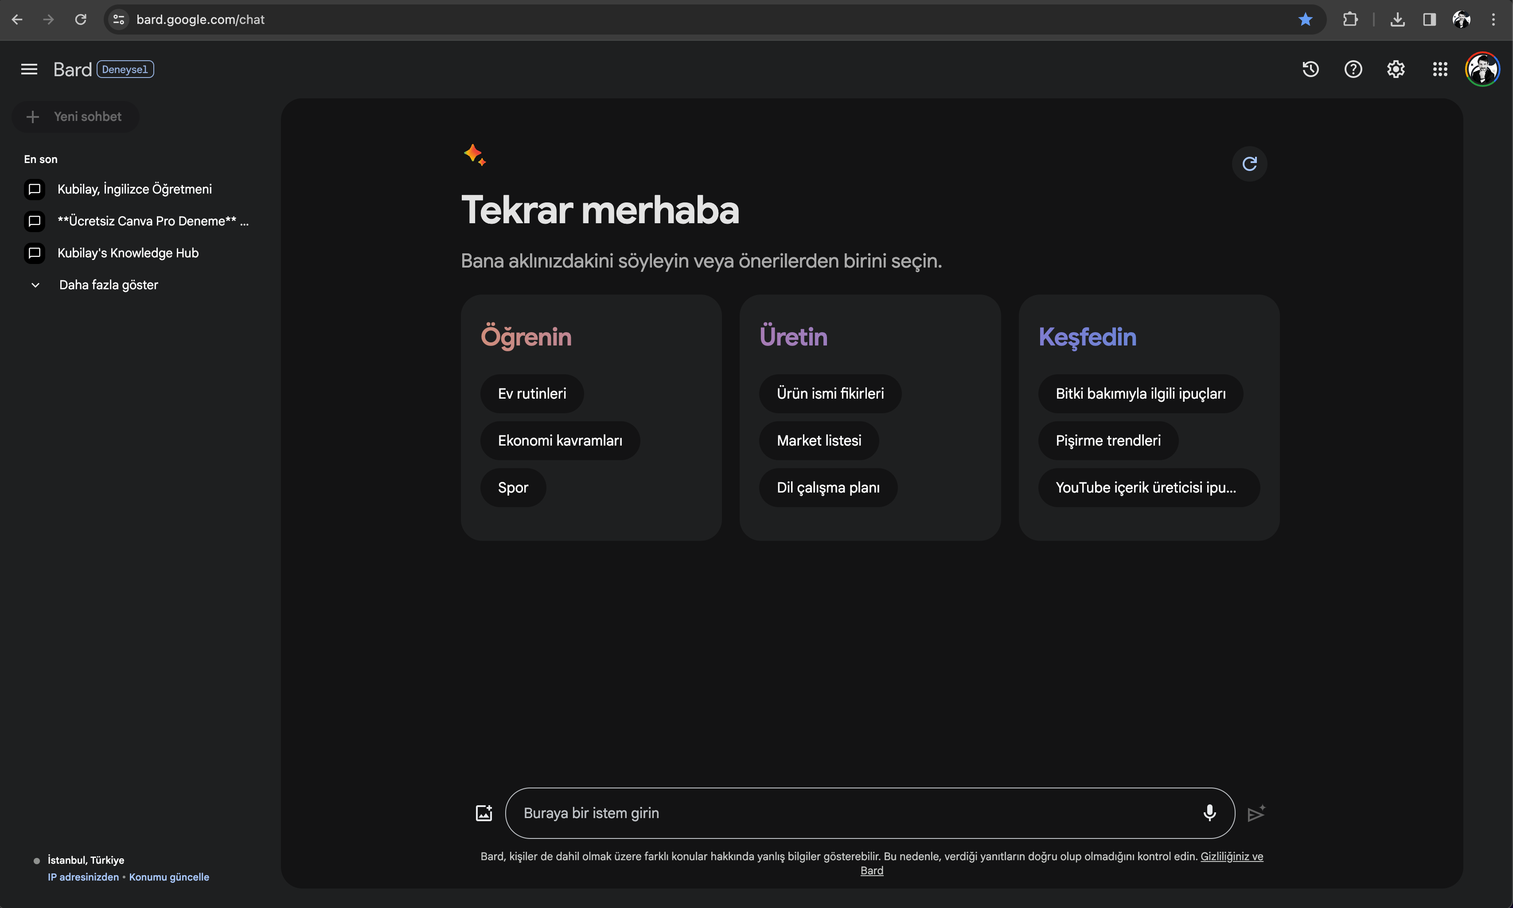This screenshot has height=908, width=1513.
Task: View site information icon in address bar
Action: click(119, 19)
